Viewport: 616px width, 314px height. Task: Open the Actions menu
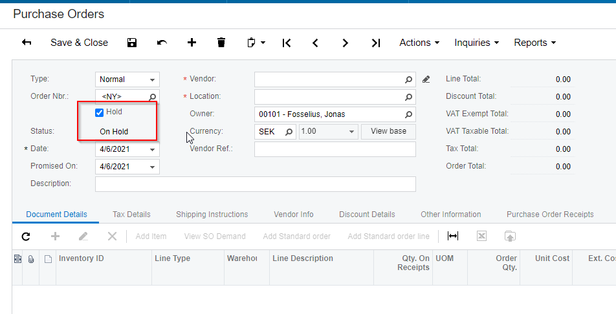tap(419, 43)
